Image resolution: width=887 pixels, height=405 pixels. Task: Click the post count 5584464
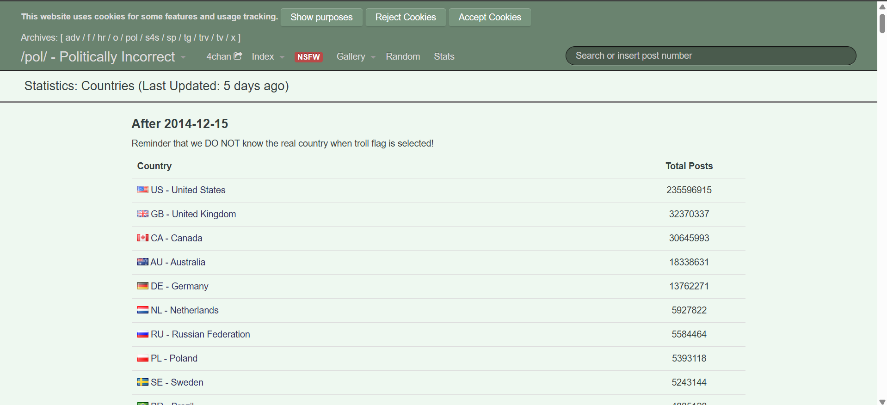[689, 334]
